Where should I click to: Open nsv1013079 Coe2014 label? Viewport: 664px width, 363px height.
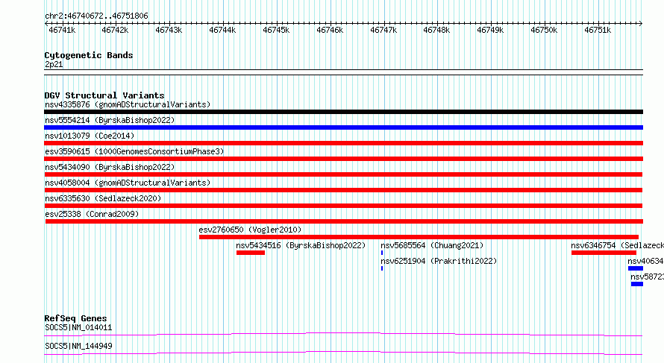click(90, 136)
